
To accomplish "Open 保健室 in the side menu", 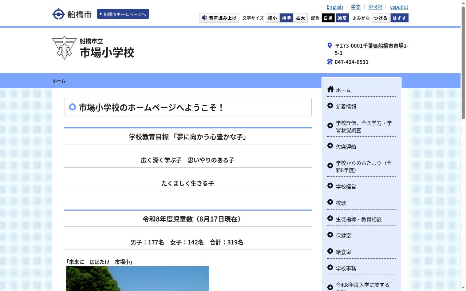I will (x=343, y=236).
